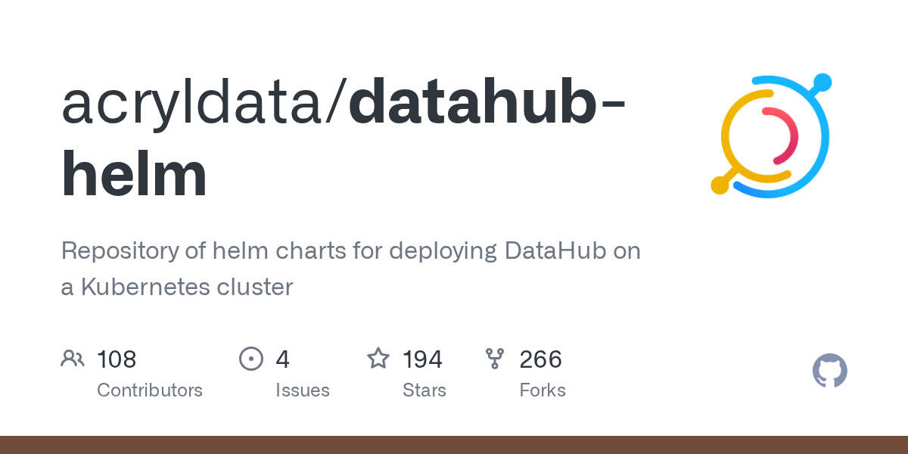Click the Contributors label
The width and height of the screenshot is (908, 454).
150,390
